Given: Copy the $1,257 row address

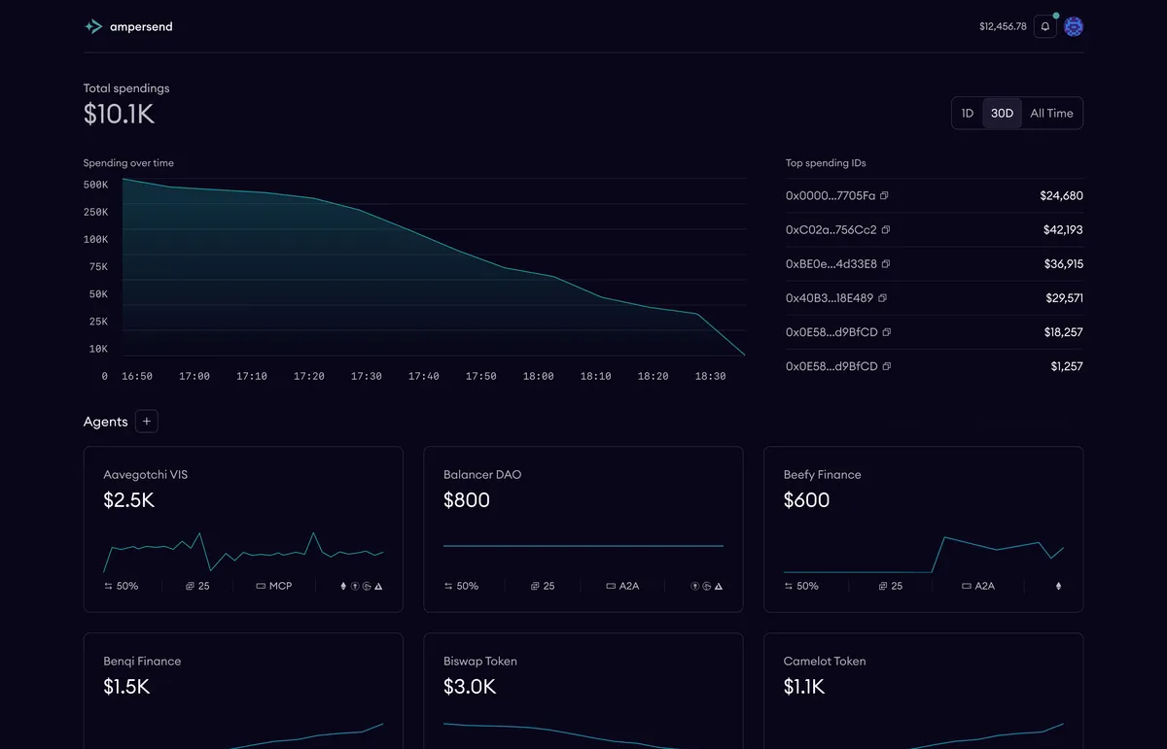Looking at the screenshot, I should point(887,366).
